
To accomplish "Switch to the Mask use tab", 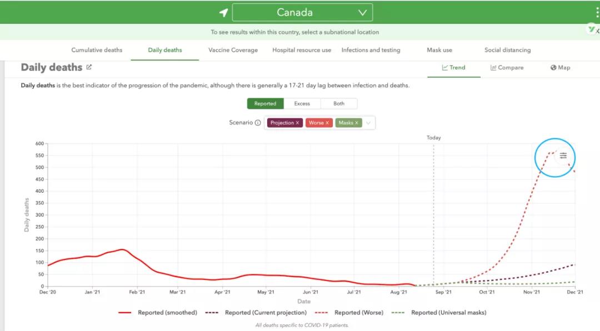I will (439, 50).
